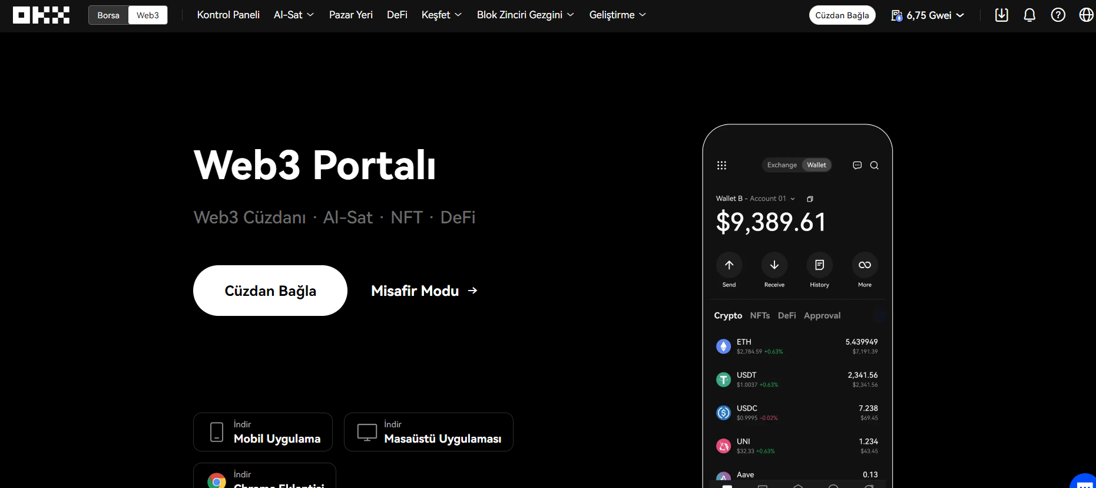Click the apps grid icon in phone mockup
This screenshot has height=488, width=1096.
(x=721, y=165)
